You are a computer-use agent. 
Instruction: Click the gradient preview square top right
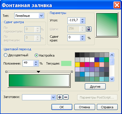pos(107,25)
